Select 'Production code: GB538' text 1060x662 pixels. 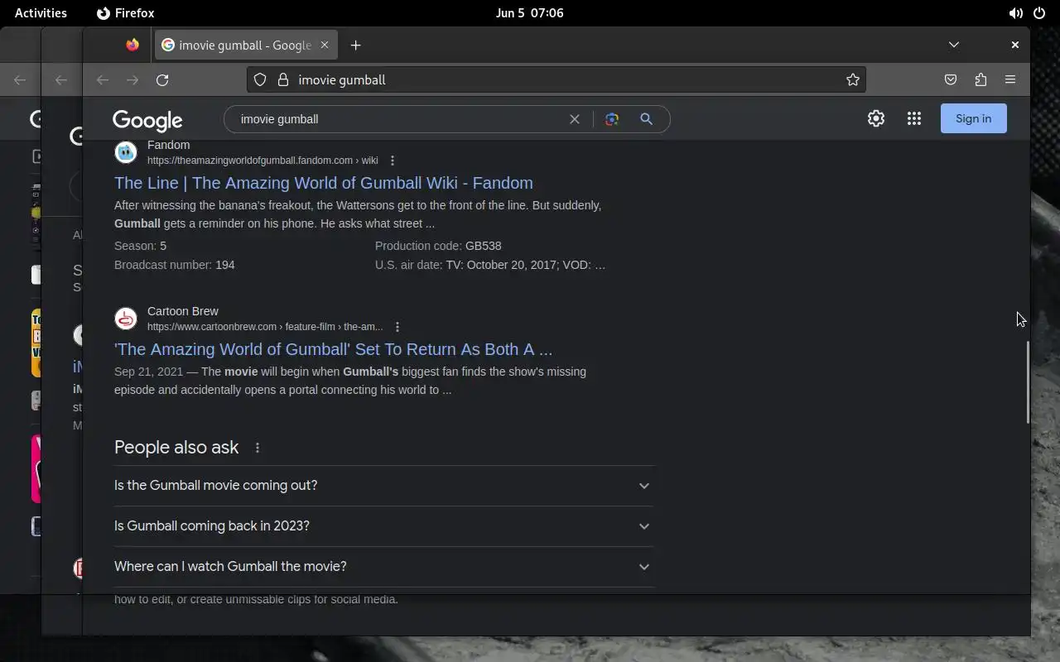[x=438, y=246]
